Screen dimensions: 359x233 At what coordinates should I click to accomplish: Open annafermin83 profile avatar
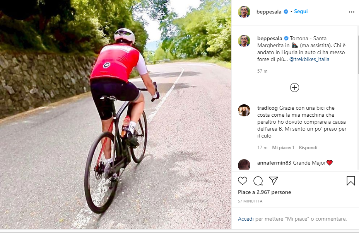click(244, 165)
